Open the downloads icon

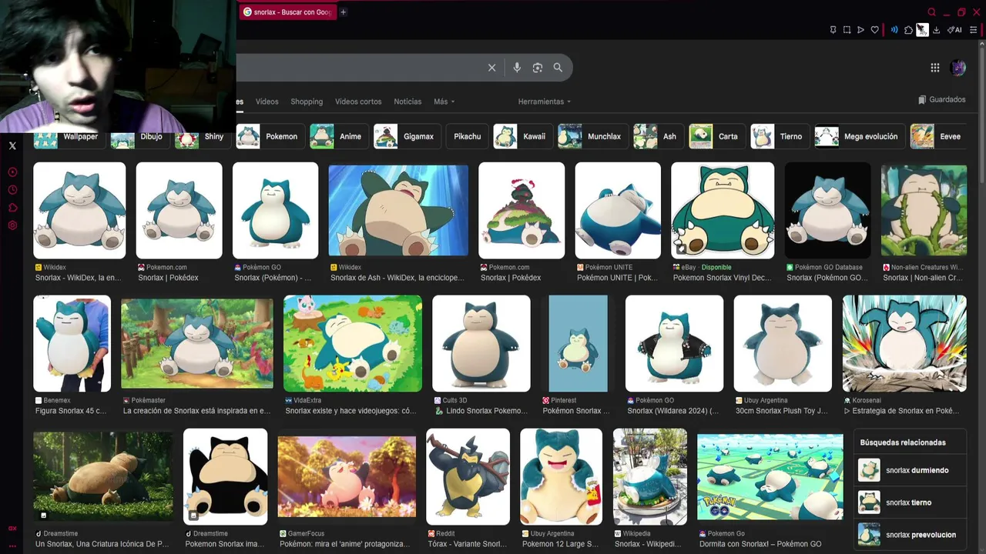point(936,30)
